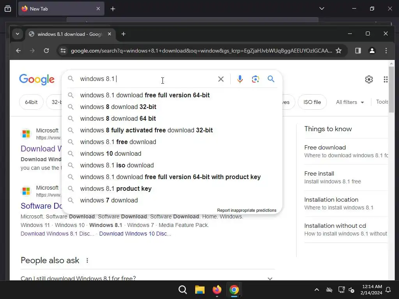Open Google quick settings gear

pyautogui.click(x=369, y=79)
